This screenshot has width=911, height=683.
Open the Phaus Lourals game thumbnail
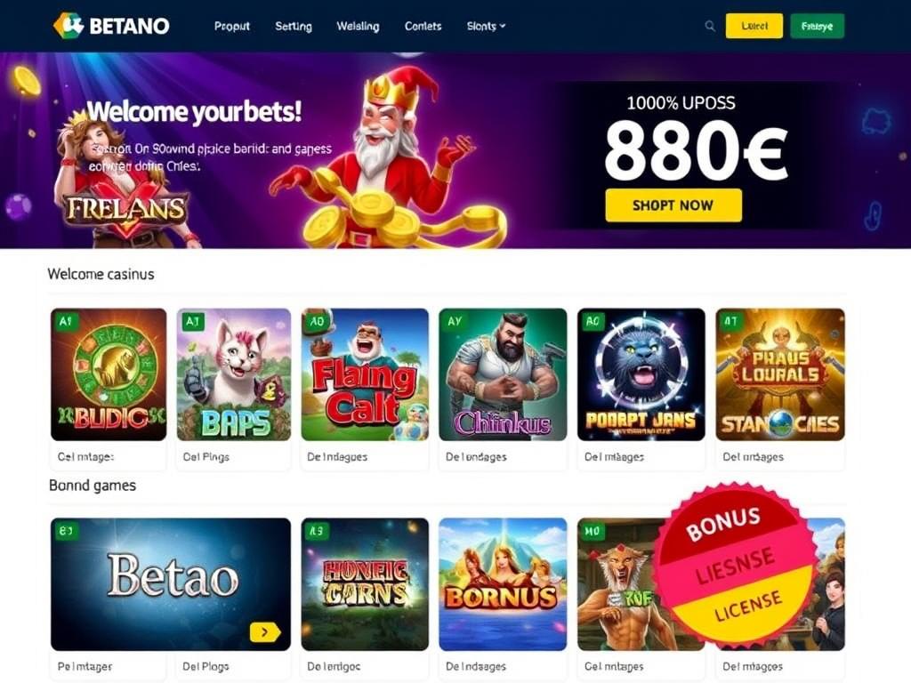(780, 374)
